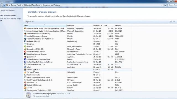Click the view options icon in toolbar
This screenshot has width=177, height=99.
pos(171,22)
